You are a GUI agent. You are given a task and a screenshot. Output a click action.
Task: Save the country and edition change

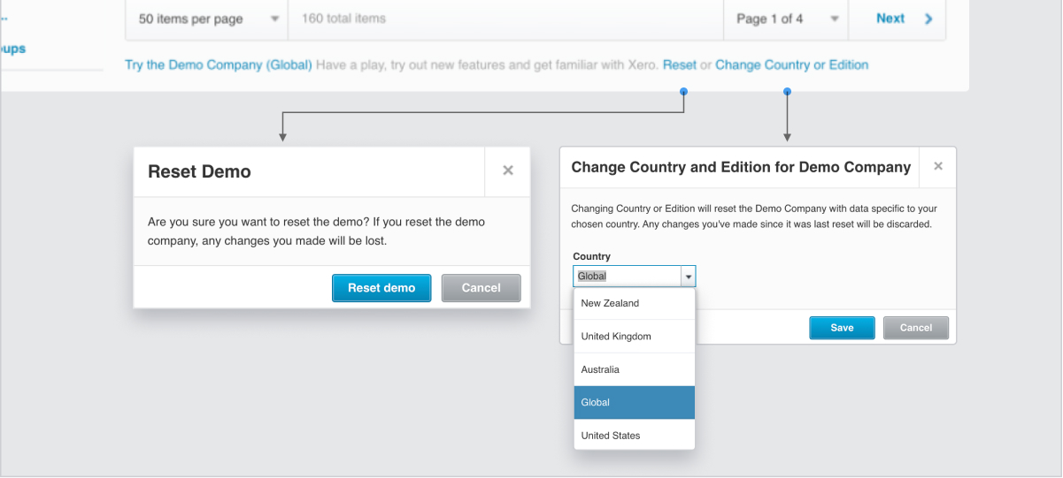[x=842, y=328]
